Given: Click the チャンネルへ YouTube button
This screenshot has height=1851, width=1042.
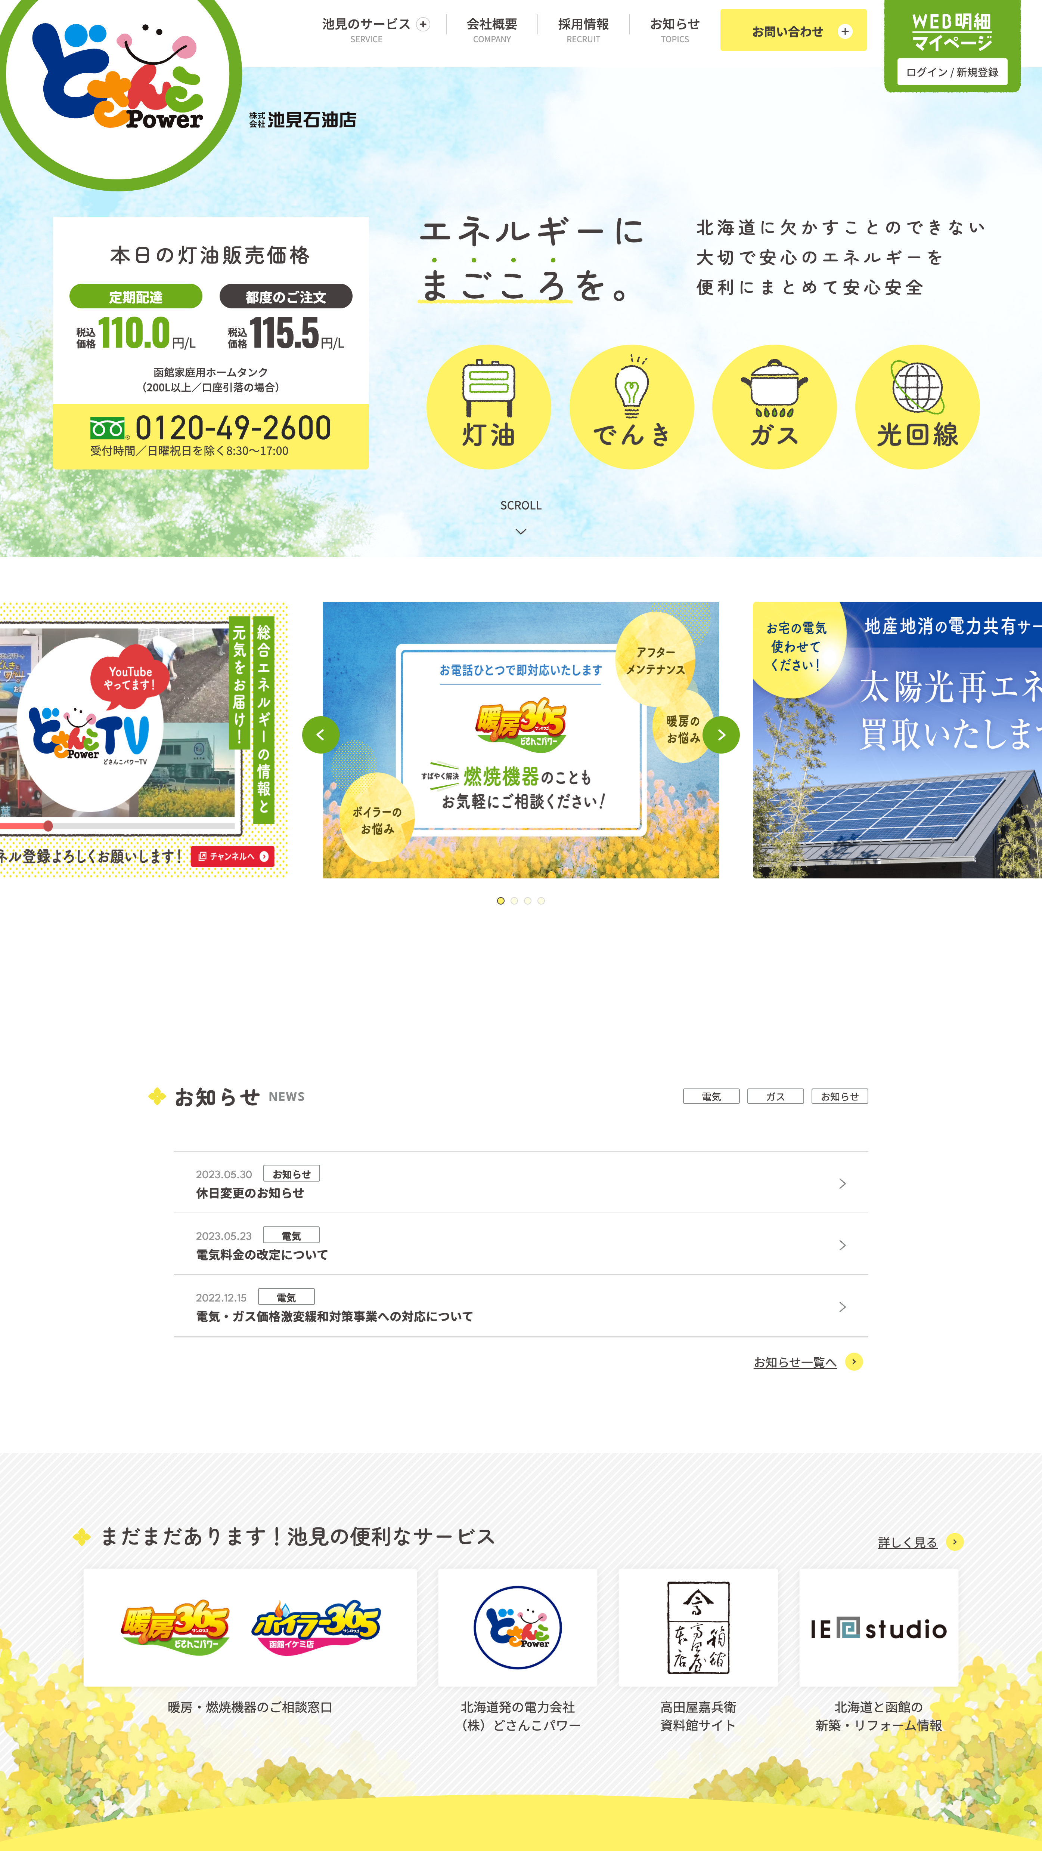Looking at the screenshot, I should (233, 856).
